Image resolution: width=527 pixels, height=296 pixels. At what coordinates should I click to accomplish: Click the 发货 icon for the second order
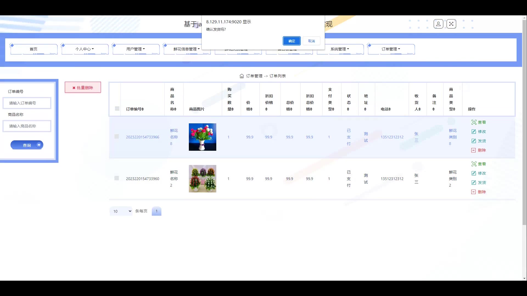coord(474,183)
